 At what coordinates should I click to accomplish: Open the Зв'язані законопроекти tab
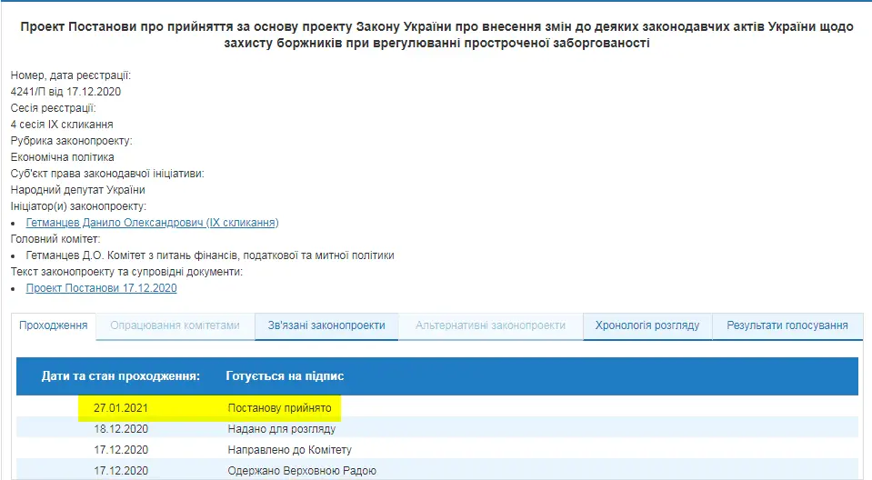pyautogui.click(x=326, y=325)
